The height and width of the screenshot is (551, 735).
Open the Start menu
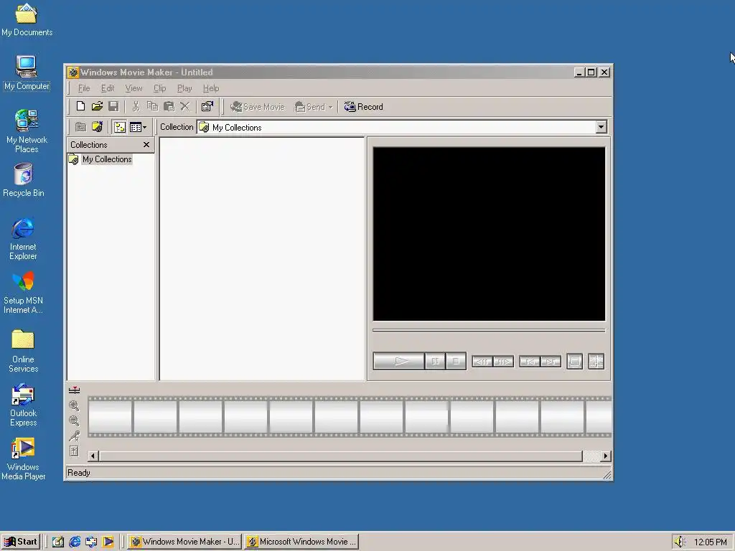tap(21, 542)
